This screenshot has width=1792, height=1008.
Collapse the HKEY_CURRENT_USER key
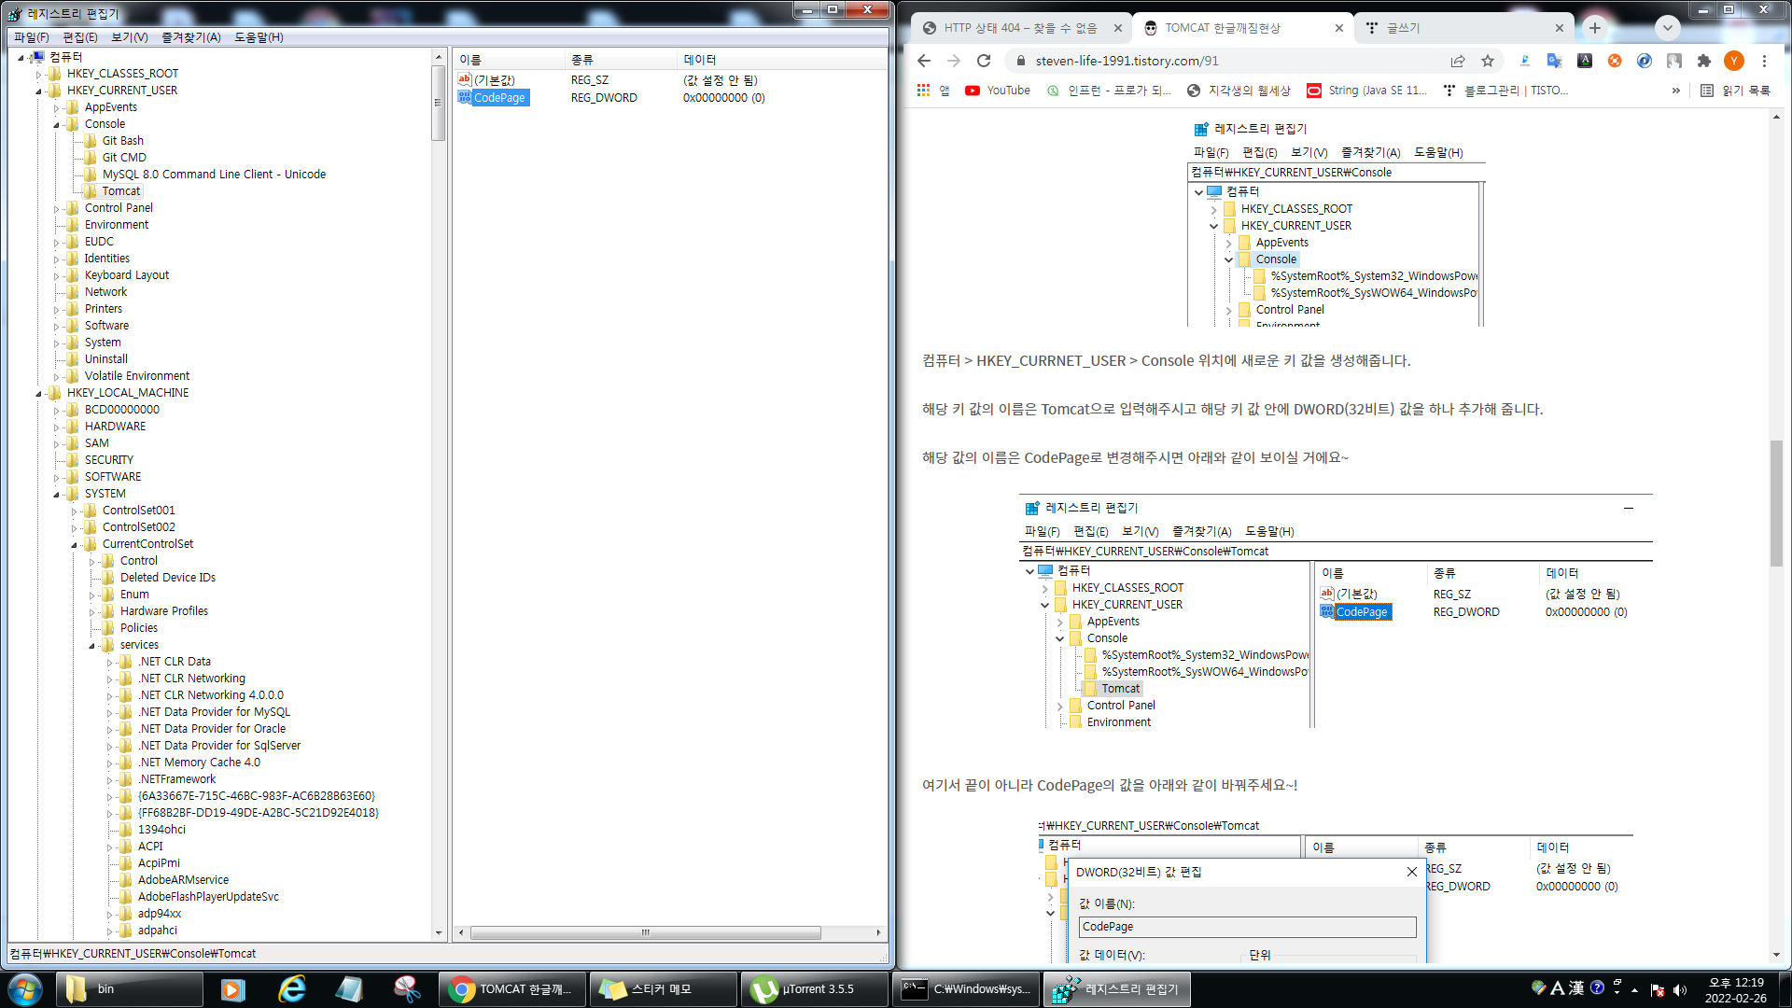pos(39,91)
